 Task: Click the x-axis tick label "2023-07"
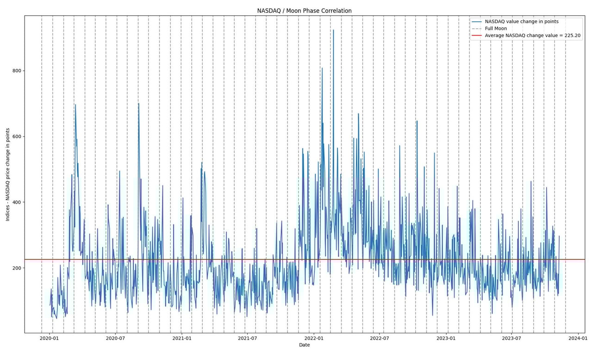512,338
